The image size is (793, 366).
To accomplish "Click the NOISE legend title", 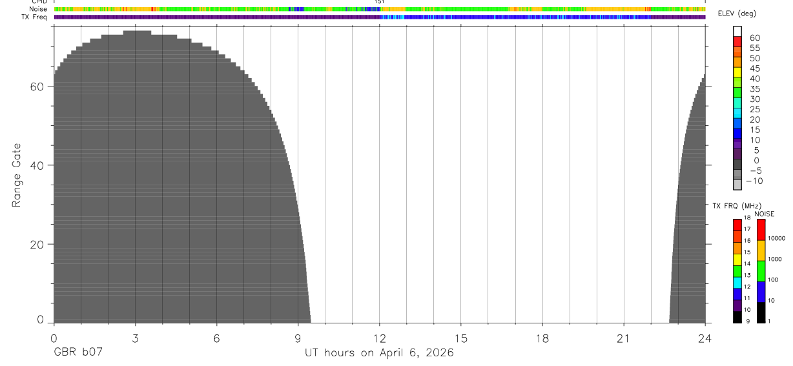I will [x=765, y=214].
